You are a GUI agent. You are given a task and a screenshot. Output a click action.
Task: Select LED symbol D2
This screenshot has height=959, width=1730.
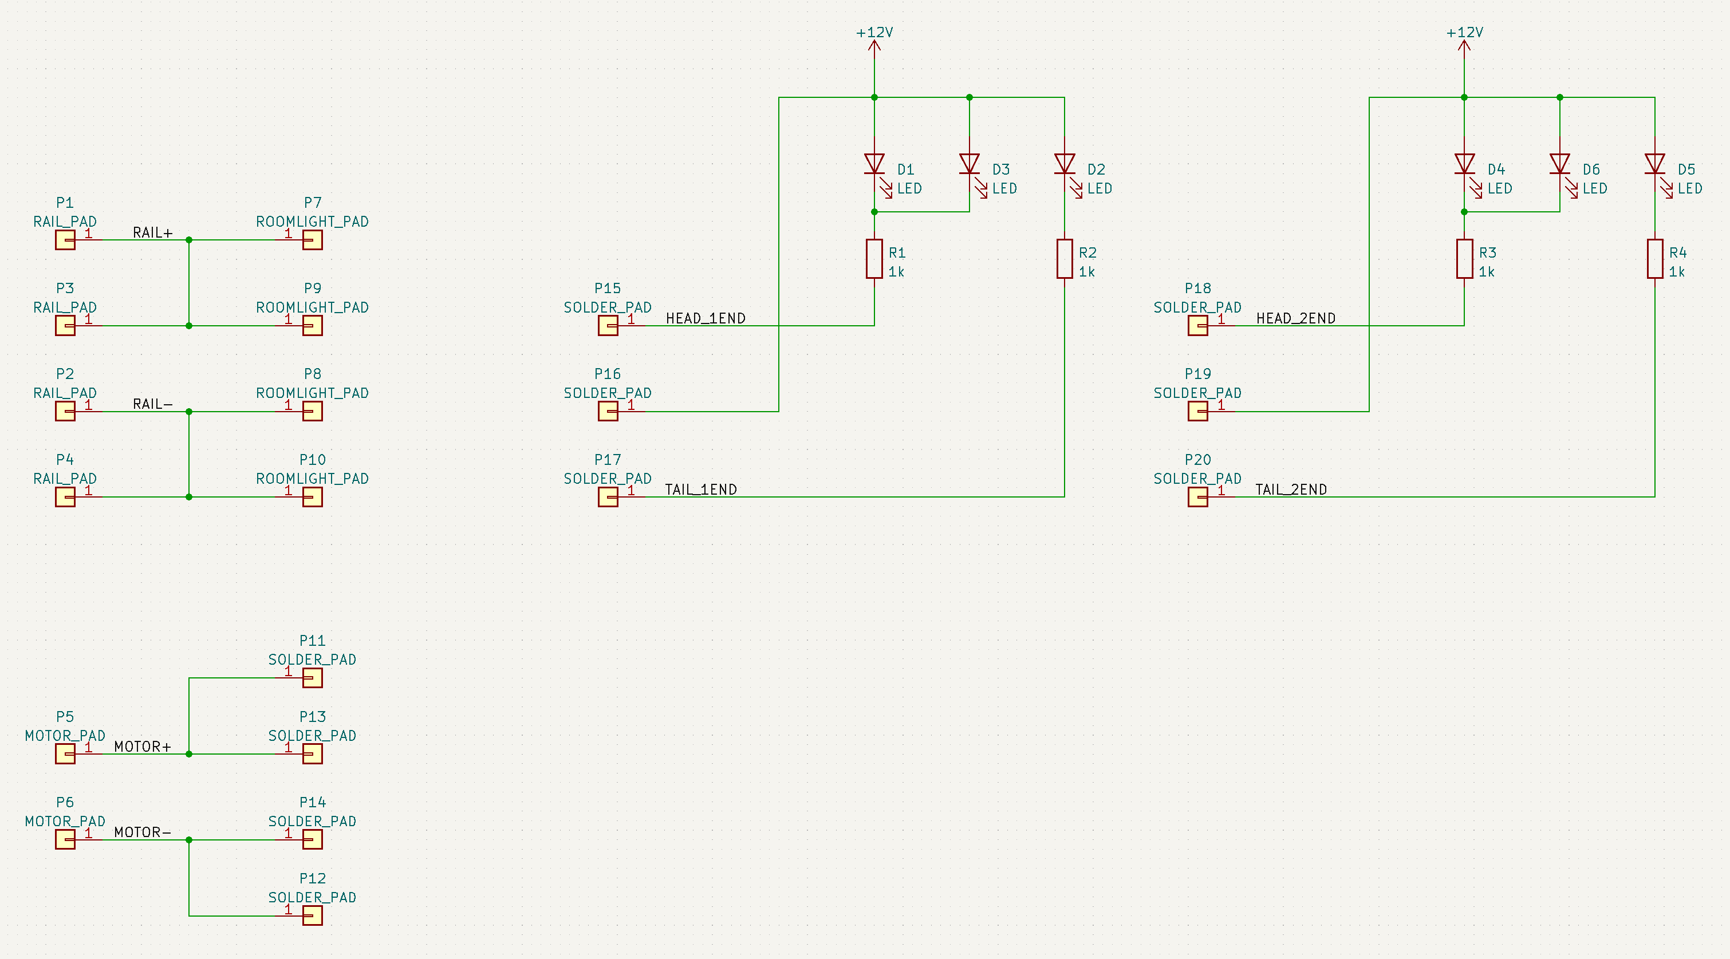click(x=1065, y=164)
